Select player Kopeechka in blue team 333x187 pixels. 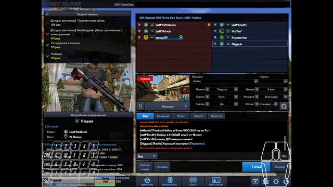(x=250, y=37)
